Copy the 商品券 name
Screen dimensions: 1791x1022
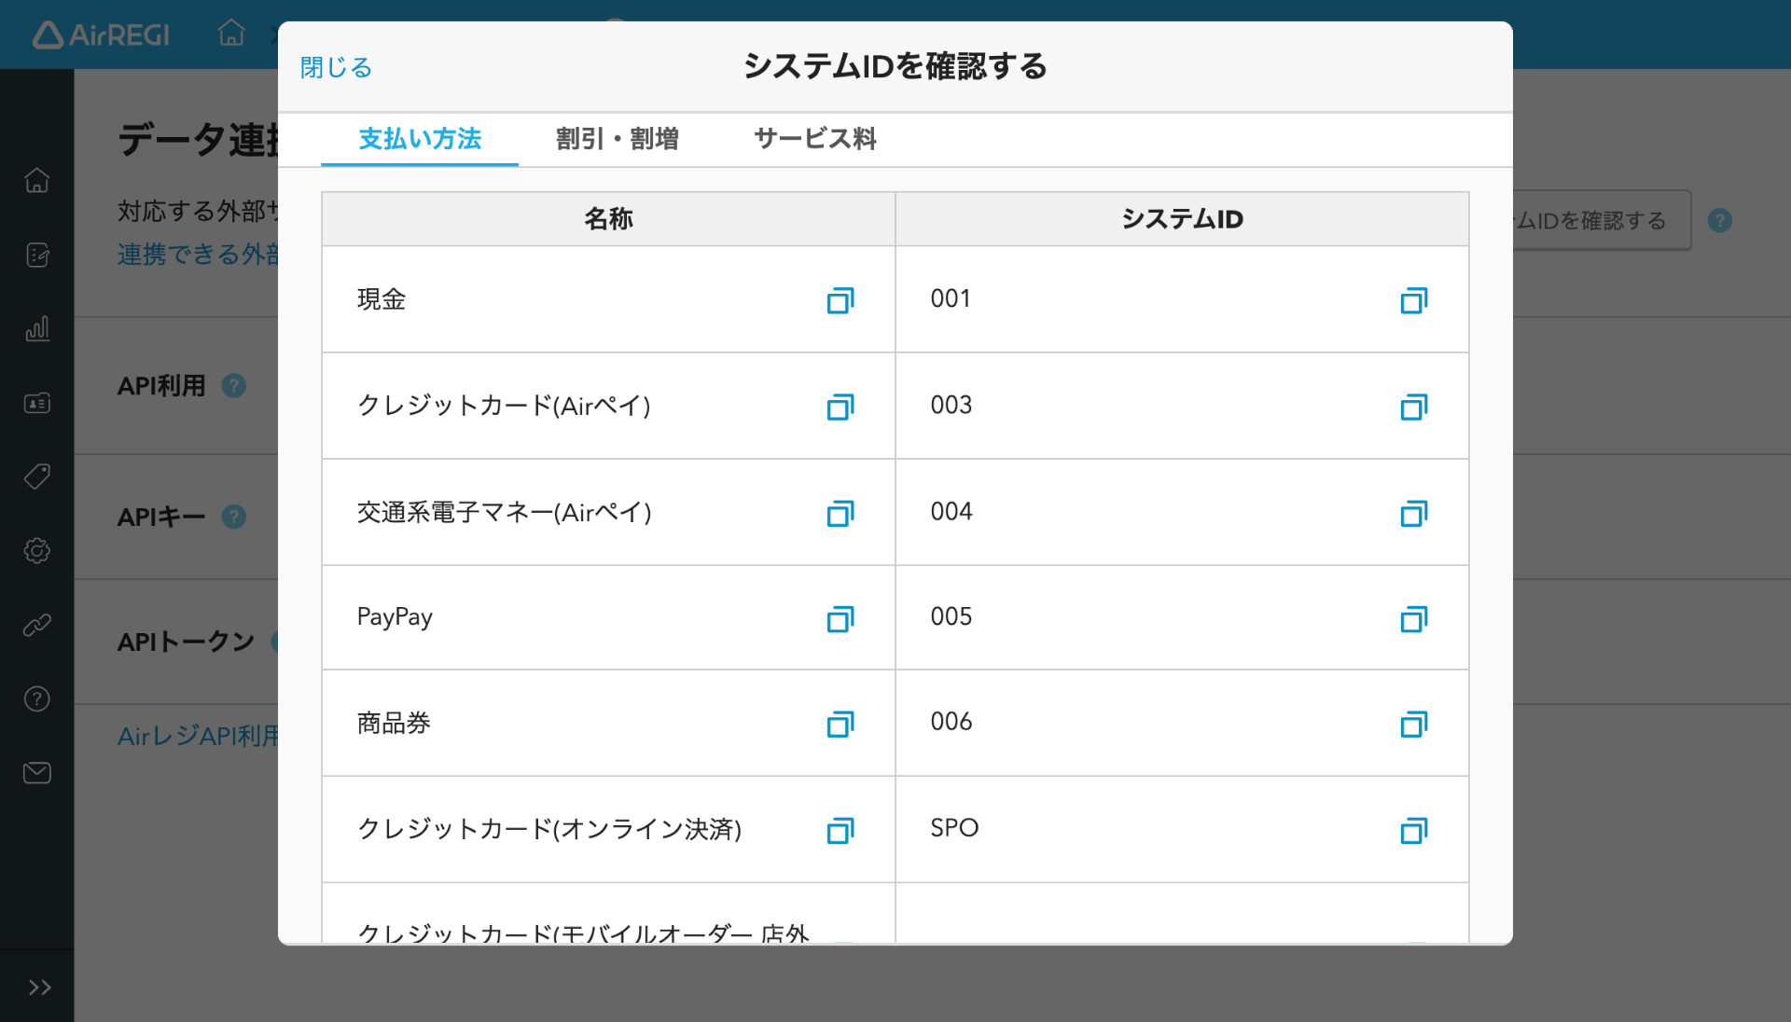[840, 724]
